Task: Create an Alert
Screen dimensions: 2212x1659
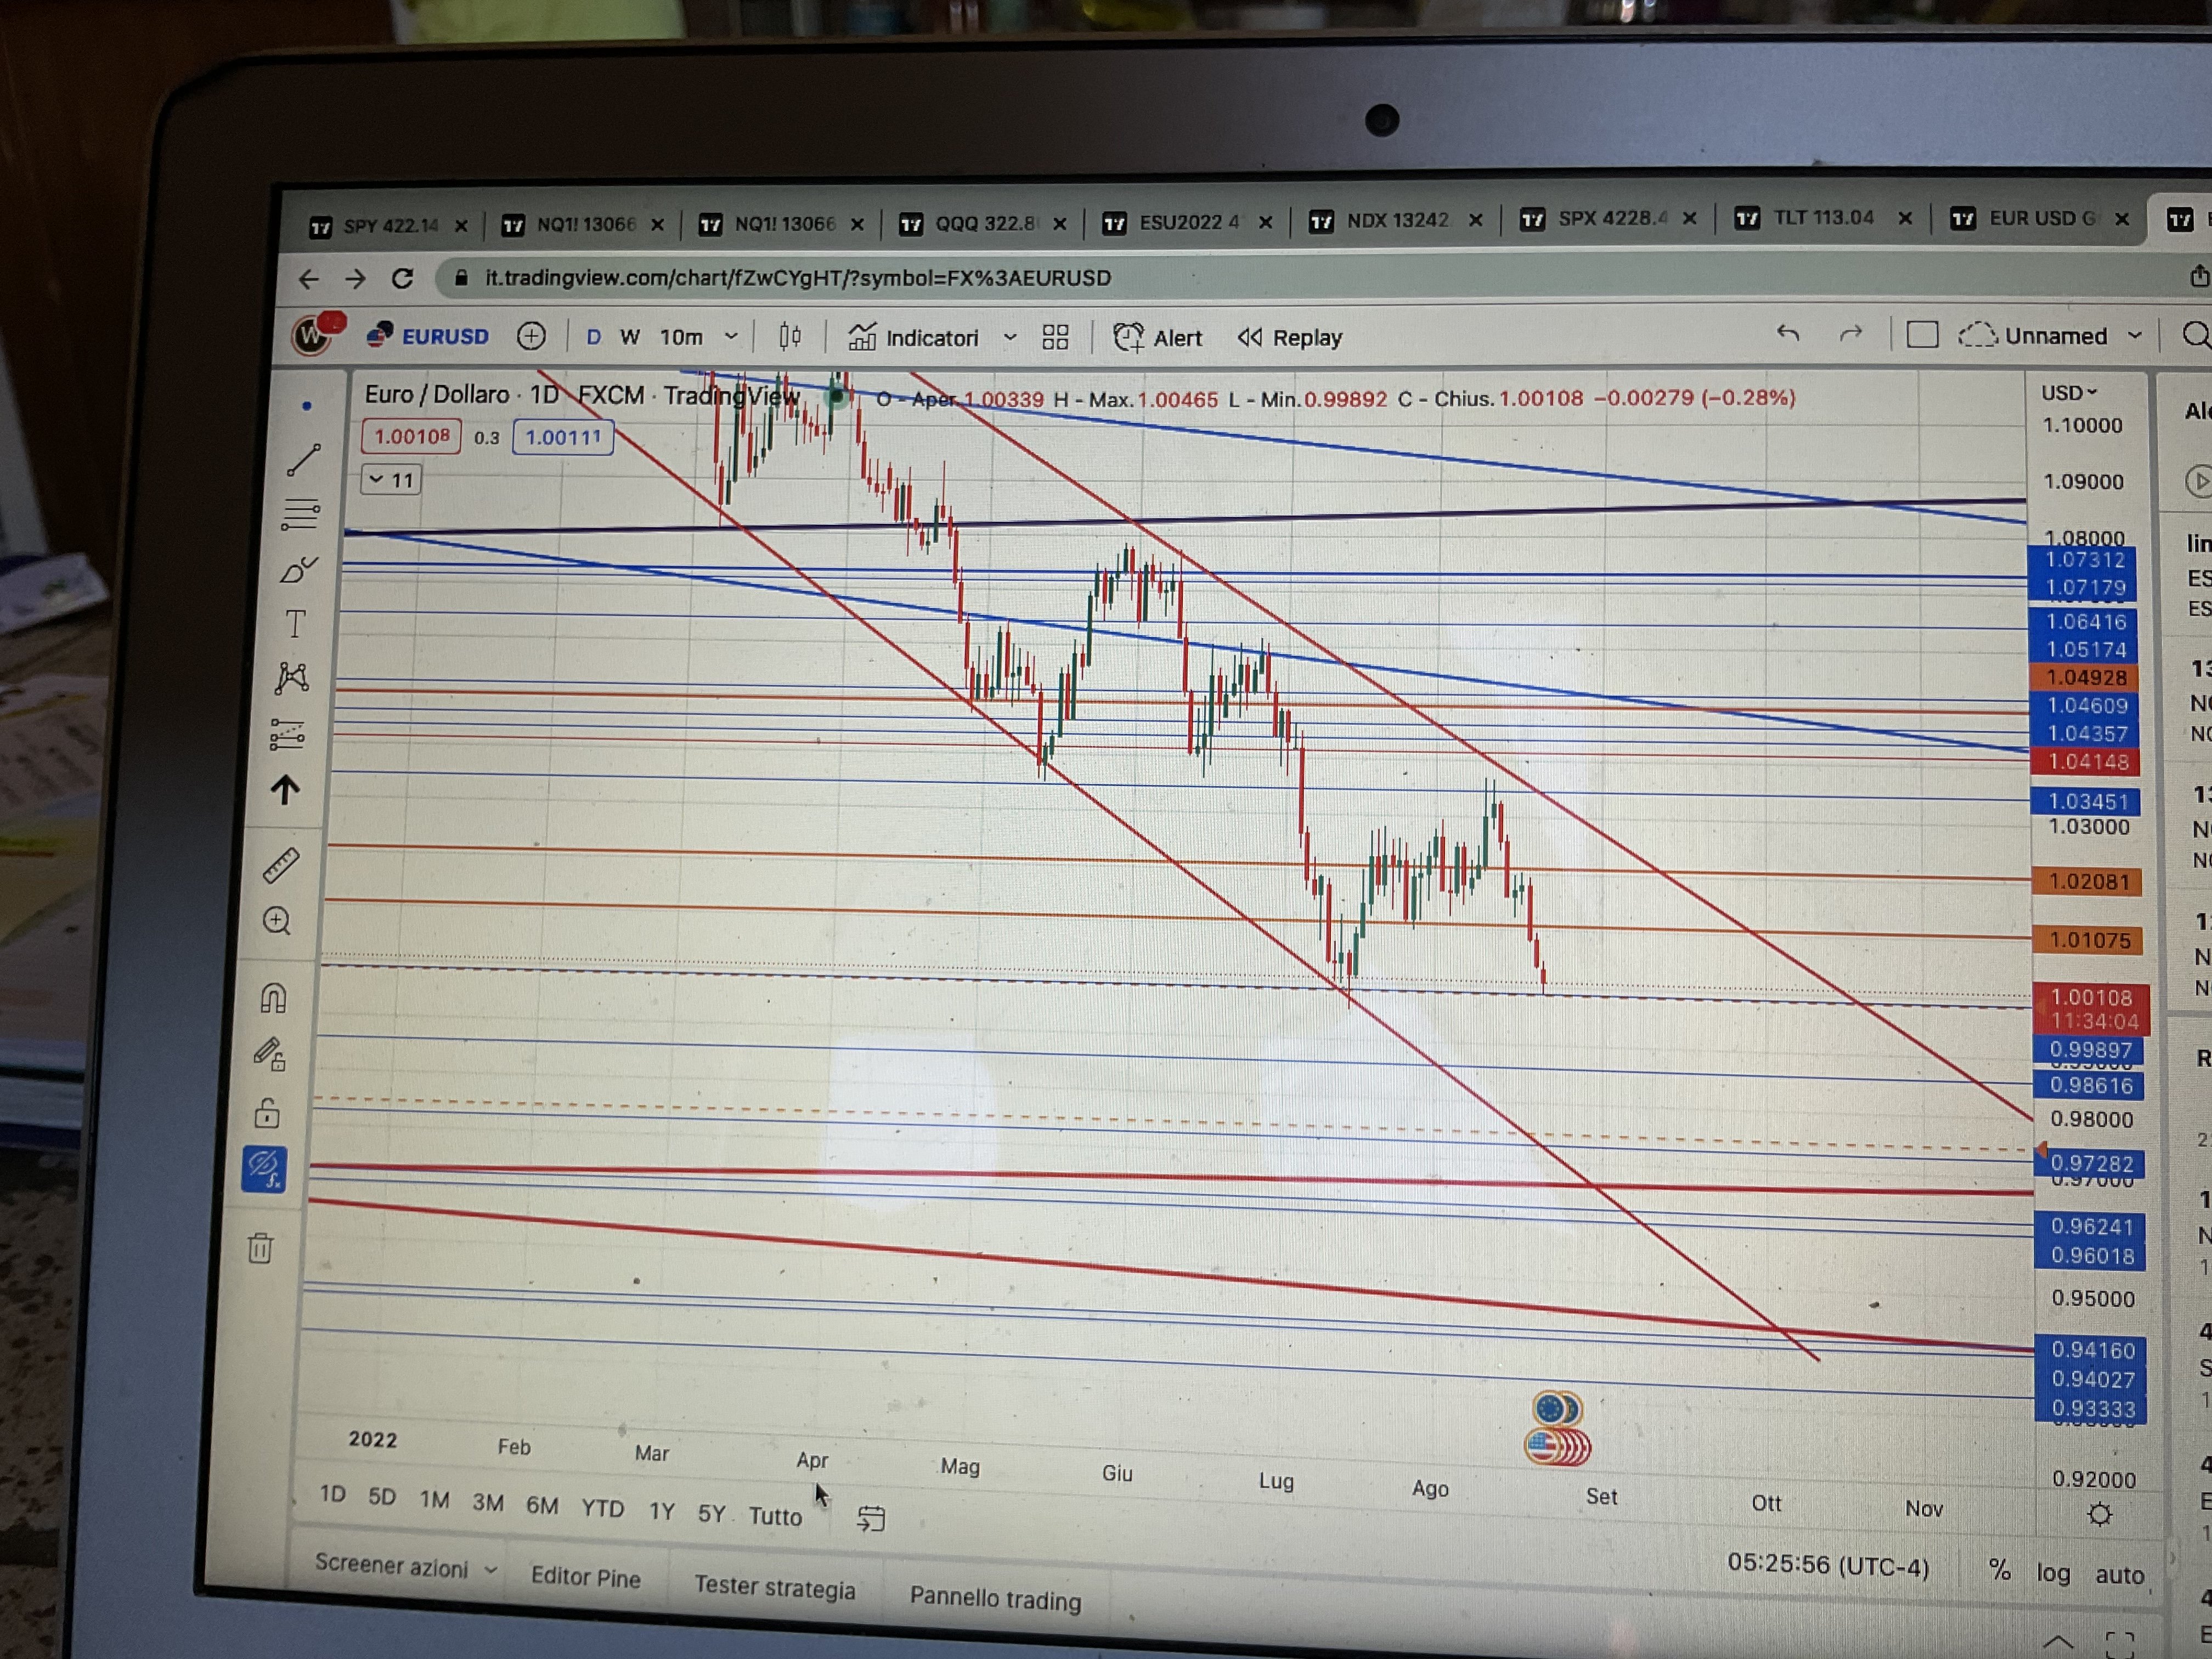Action: pos(1158,338)
